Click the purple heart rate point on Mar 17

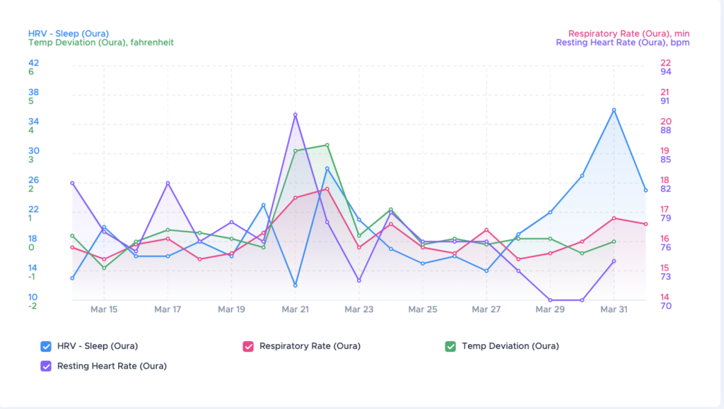click(x=168, y=183)
